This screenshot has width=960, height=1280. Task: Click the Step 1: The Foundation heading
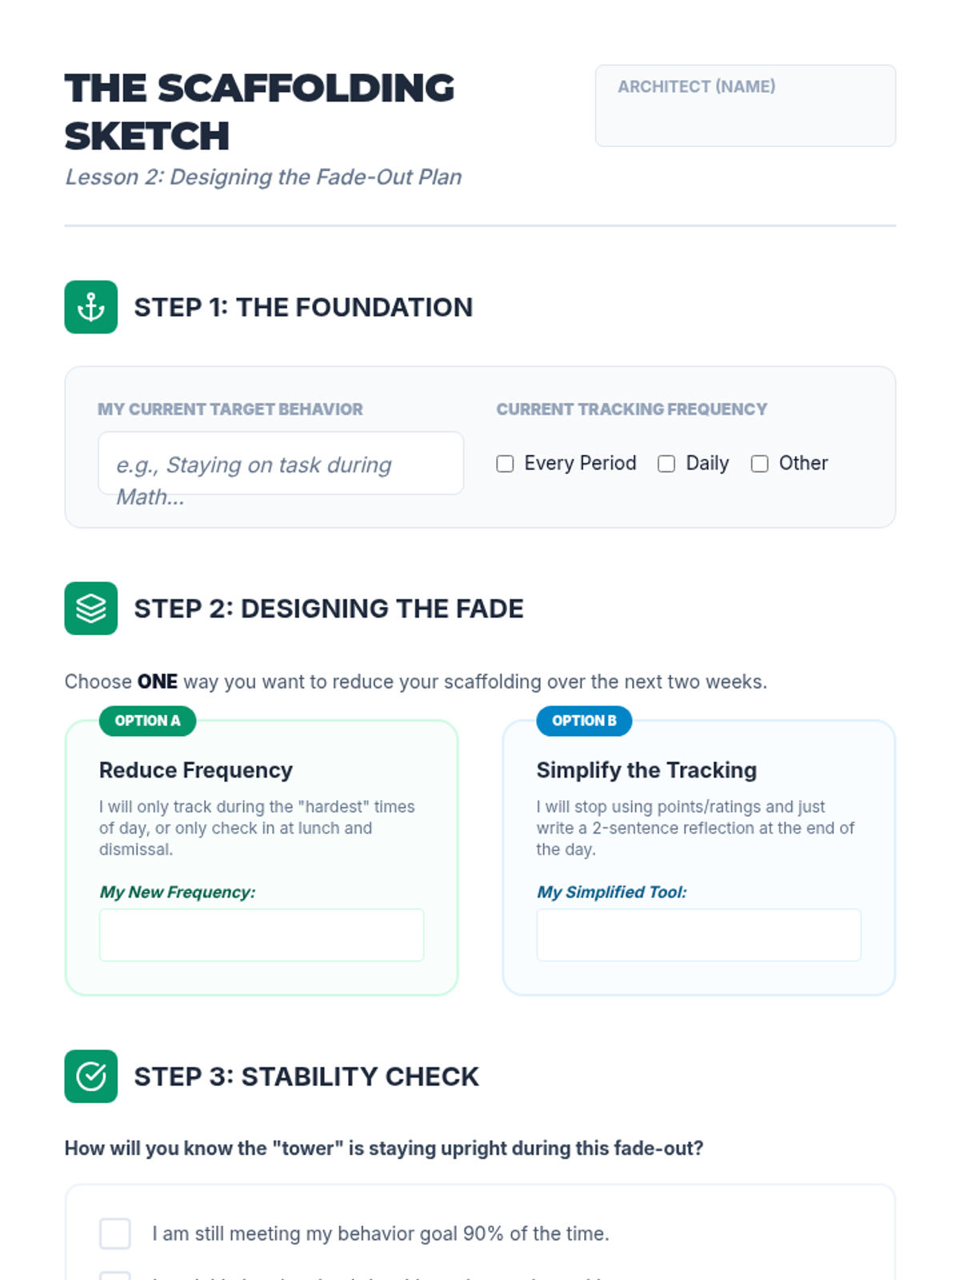coord(303,307)
